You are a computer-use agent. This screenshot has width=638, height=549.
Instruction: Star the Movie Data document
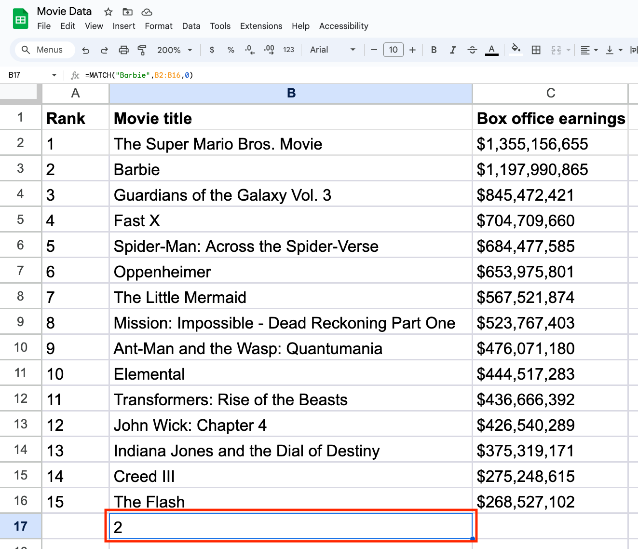pos(109,12)
